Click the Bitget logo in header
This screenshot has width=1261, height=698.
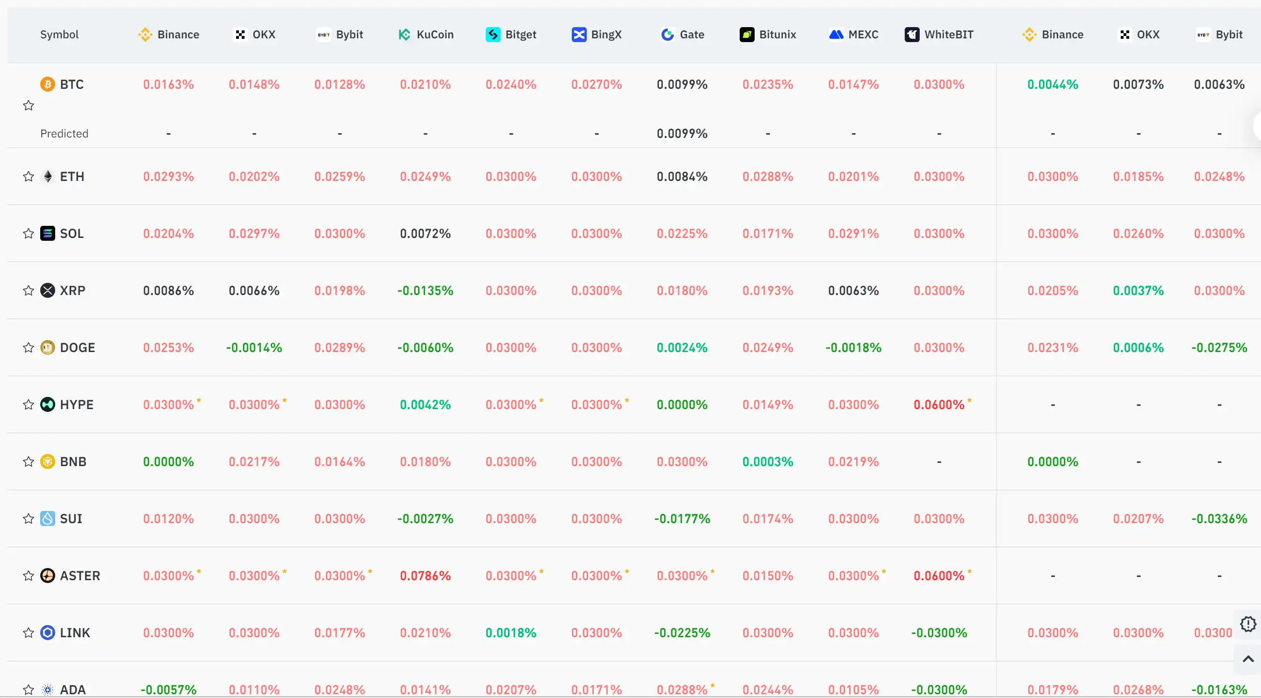[493, 35]
